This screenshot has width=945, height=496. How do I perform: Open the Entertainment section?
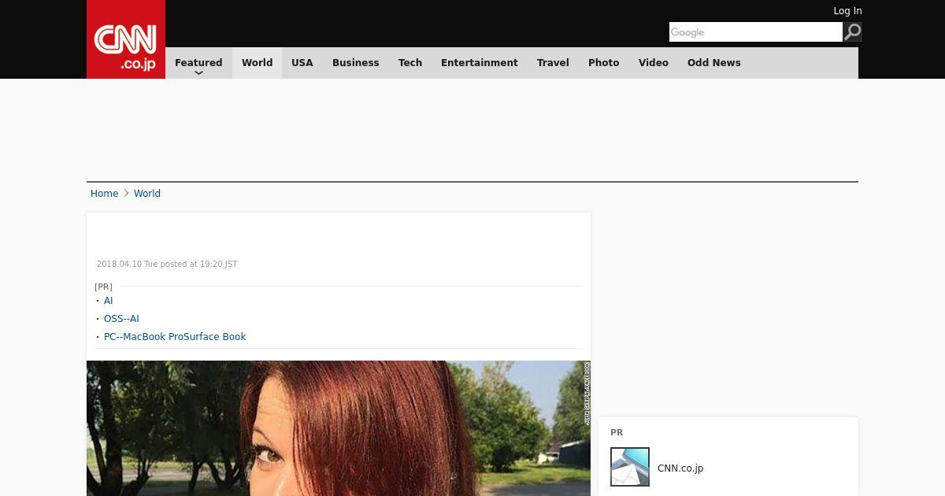(x=480, y=63)
